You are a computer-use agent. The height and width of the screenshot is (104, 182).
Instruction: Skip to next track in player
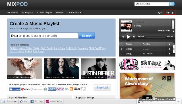(134, 37)
